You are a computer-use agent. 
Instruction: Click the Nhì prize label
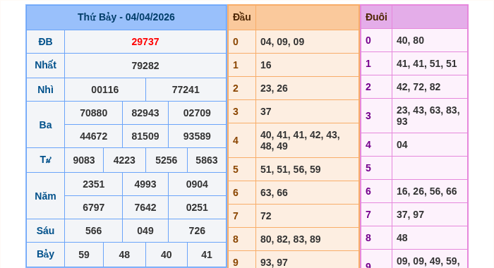coord(45,90)
